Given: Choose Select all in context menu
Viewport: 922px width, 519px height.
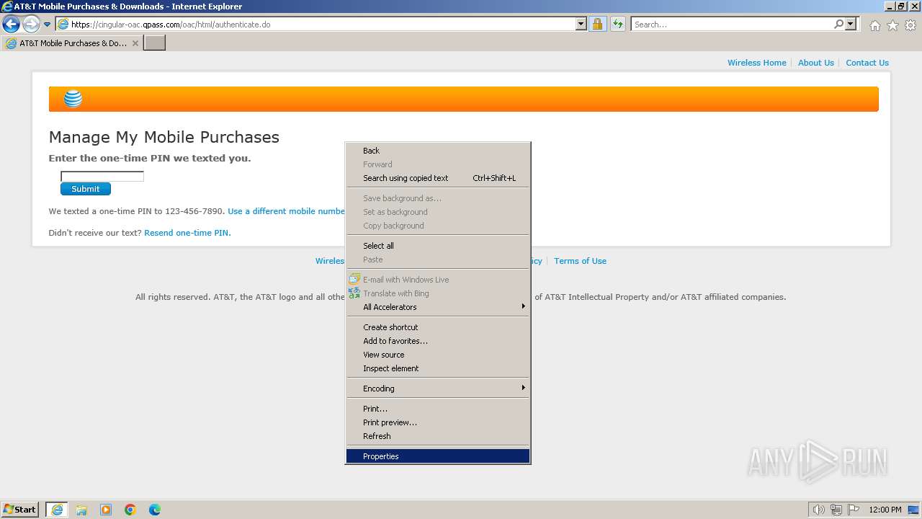Looking at the screenshot, I should (438, 246).
